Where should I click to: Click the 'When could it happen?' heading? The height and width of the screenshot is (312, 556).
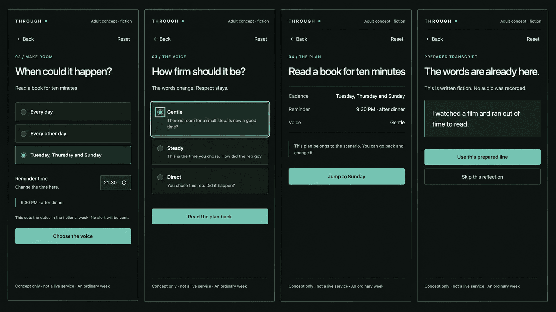pos(64,72)
